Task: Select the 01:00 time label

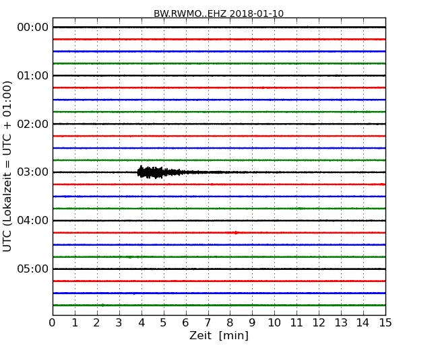Action: pyautogui.click(x=33, y=75)
